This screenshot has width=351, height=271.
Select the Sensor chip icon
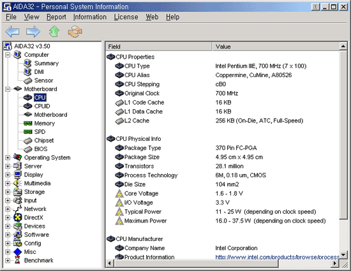(x=27, y=80)
